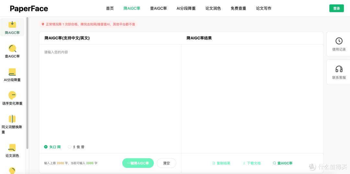Click 复制结果 to copy the result

point(221,163)
